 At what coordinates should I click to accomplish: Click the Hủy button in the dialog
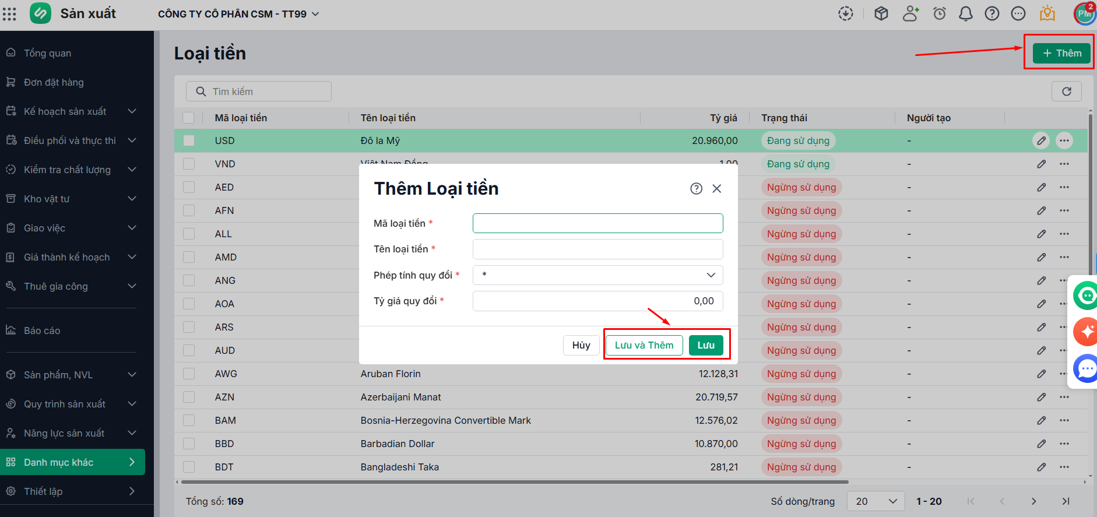coord(581,345)
